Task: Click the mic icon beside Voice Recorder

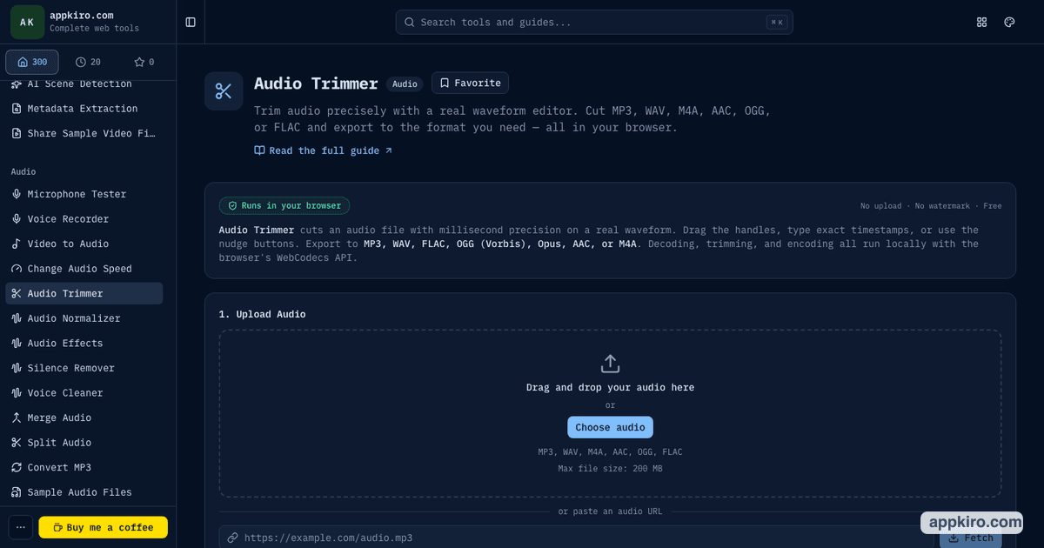Action: [17, 219]
